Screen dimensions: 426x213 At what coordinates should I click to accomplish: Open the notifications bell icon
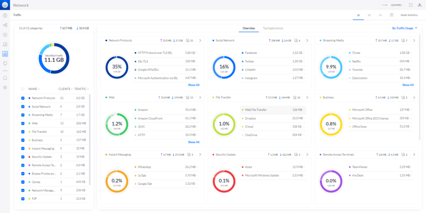pos(5,78)
